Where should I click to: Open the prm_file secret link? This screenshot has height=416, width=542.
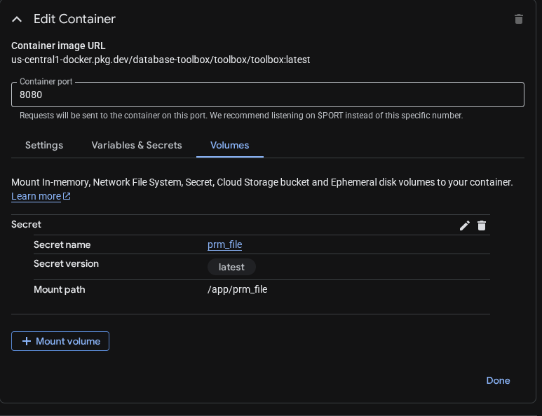point(224,244)
